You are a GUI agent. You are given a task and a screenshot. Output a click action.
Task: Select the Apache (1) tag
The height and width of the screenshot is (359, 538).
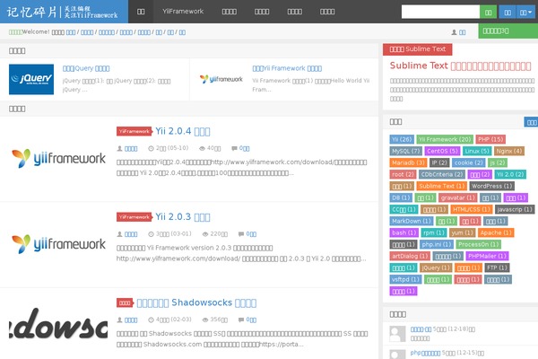coord(496,232)
